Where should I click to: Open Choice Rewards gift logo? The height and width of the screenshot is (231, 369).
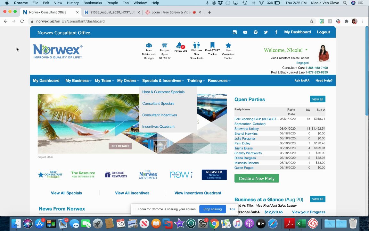[116, 175]
